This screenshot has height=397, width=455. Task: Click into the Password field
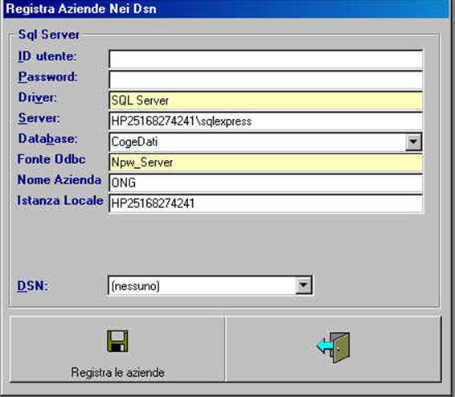tap(265, 80)
